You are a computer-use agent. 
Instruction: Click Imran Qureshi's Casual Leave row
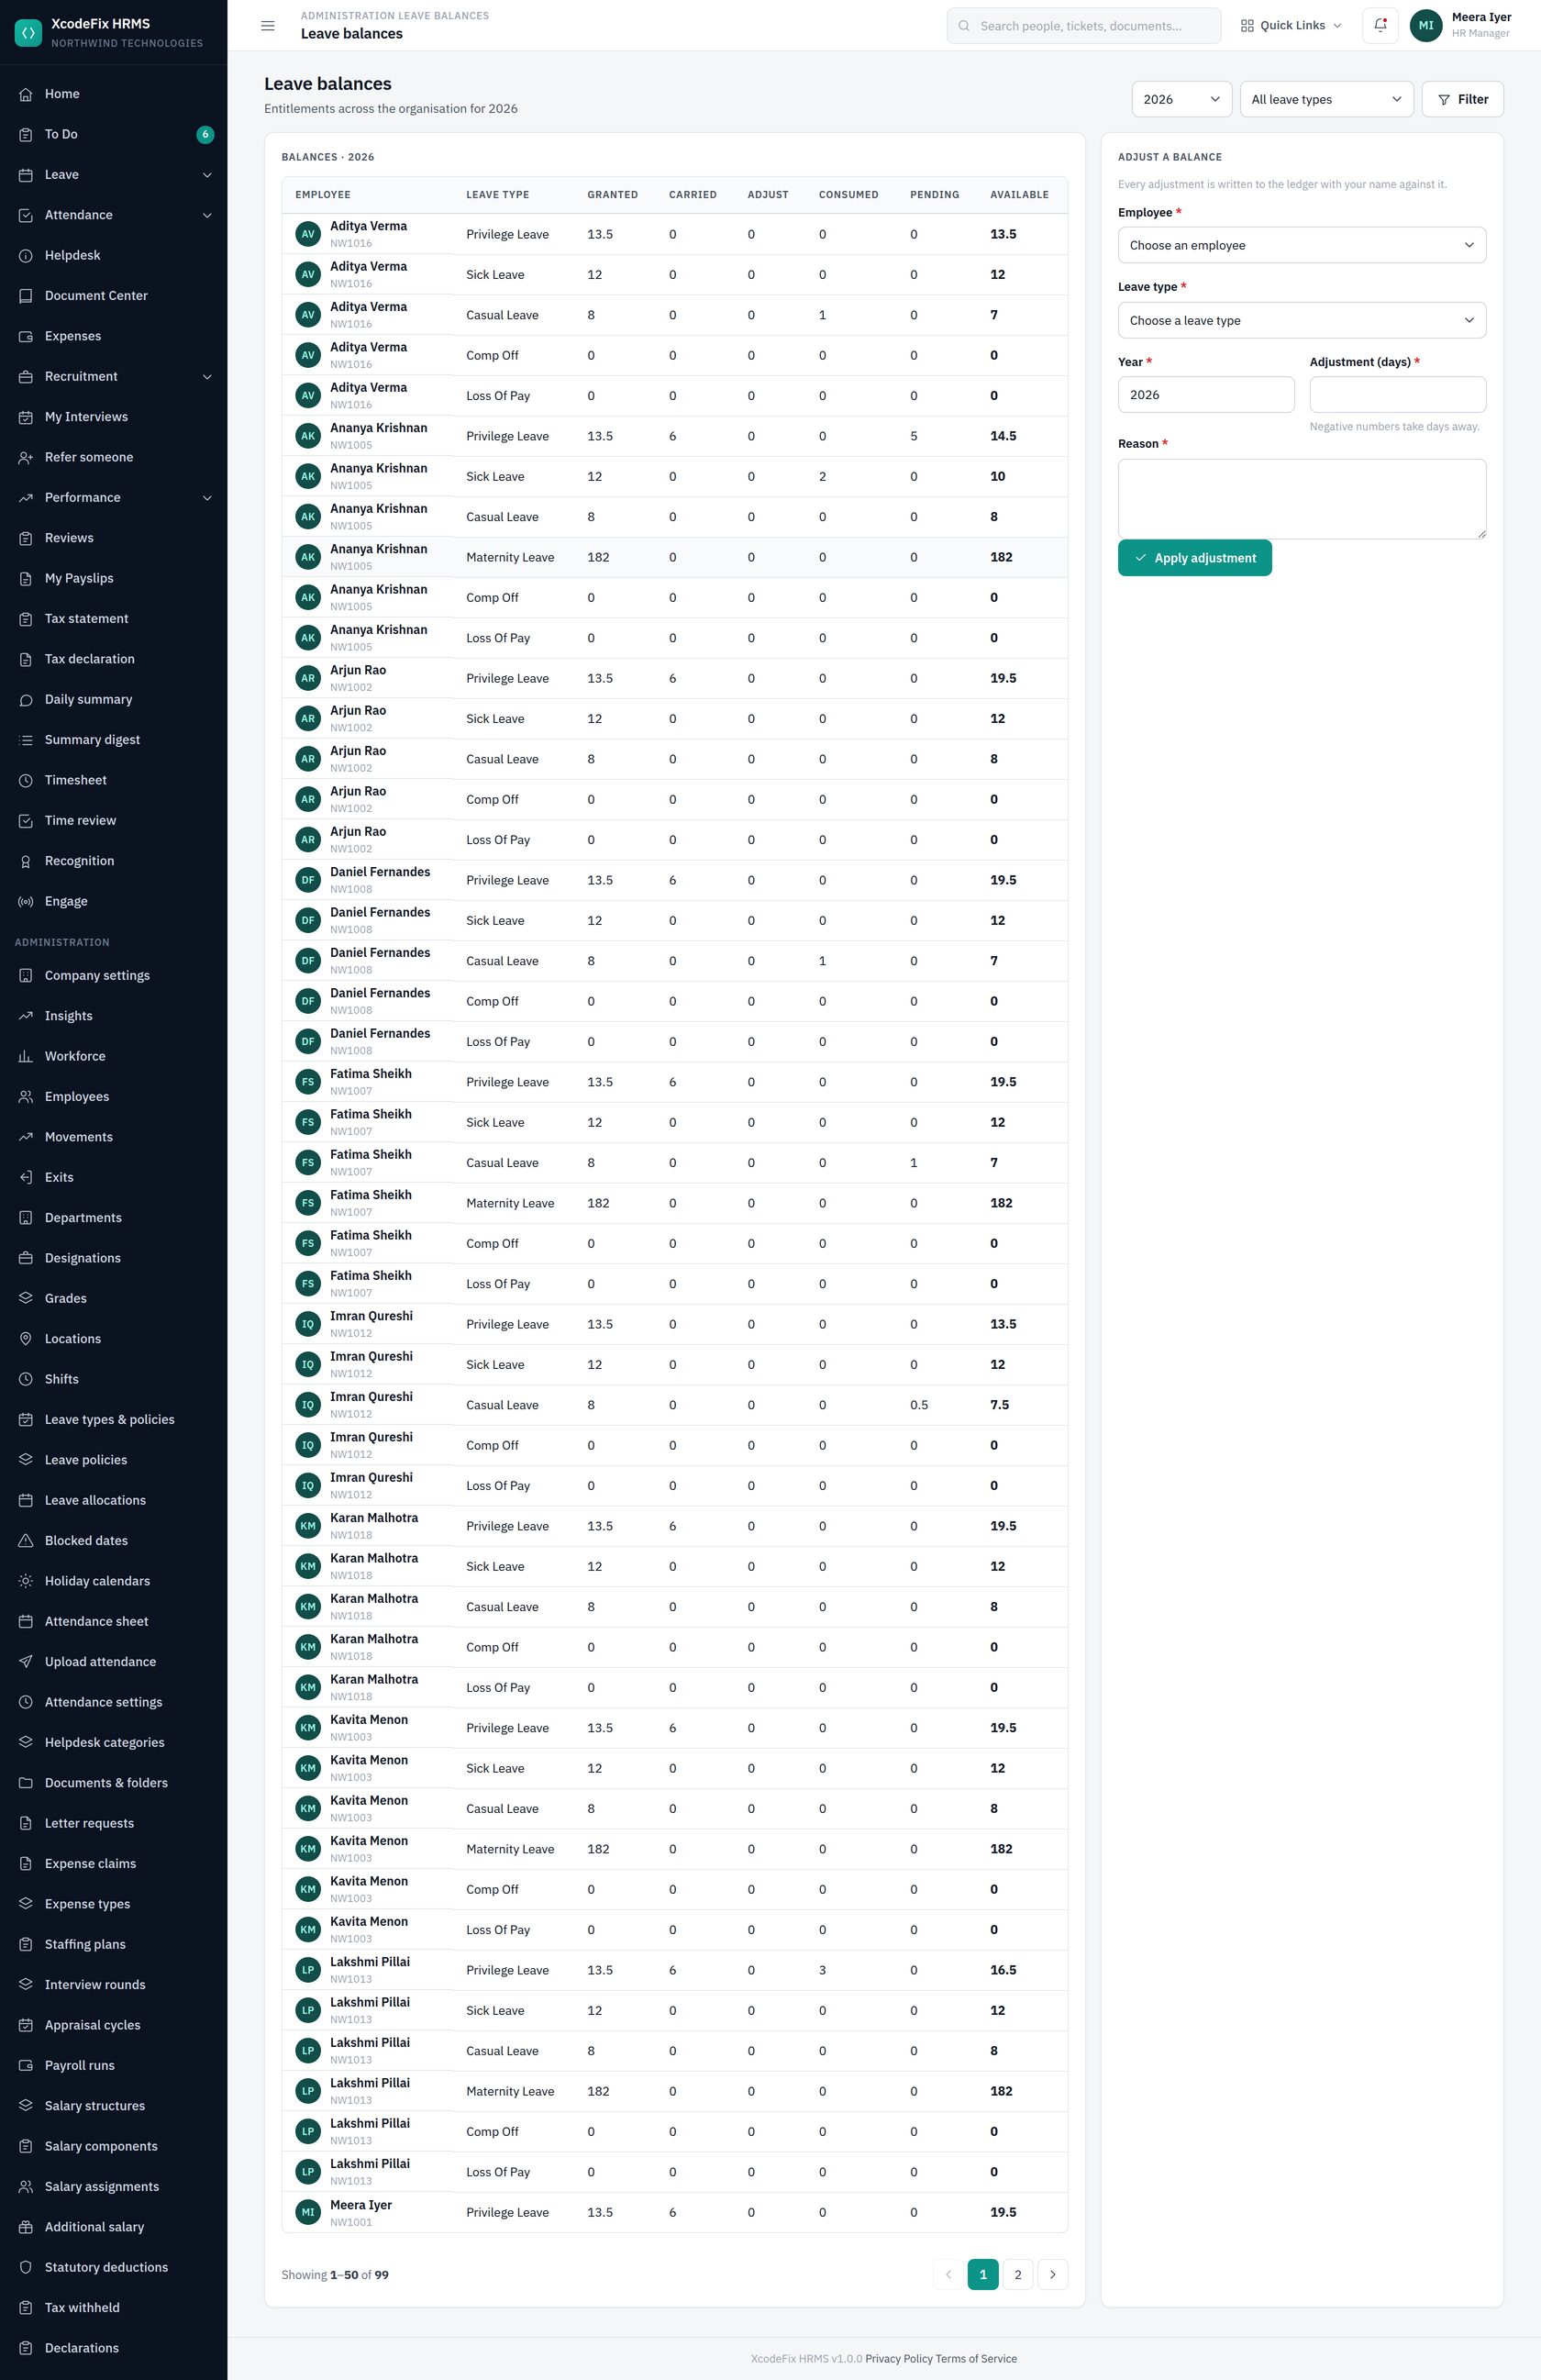click(x=675, y=1405)
